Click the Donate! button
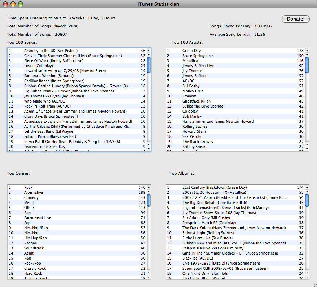The image size is (317, 287). [296, 19]
